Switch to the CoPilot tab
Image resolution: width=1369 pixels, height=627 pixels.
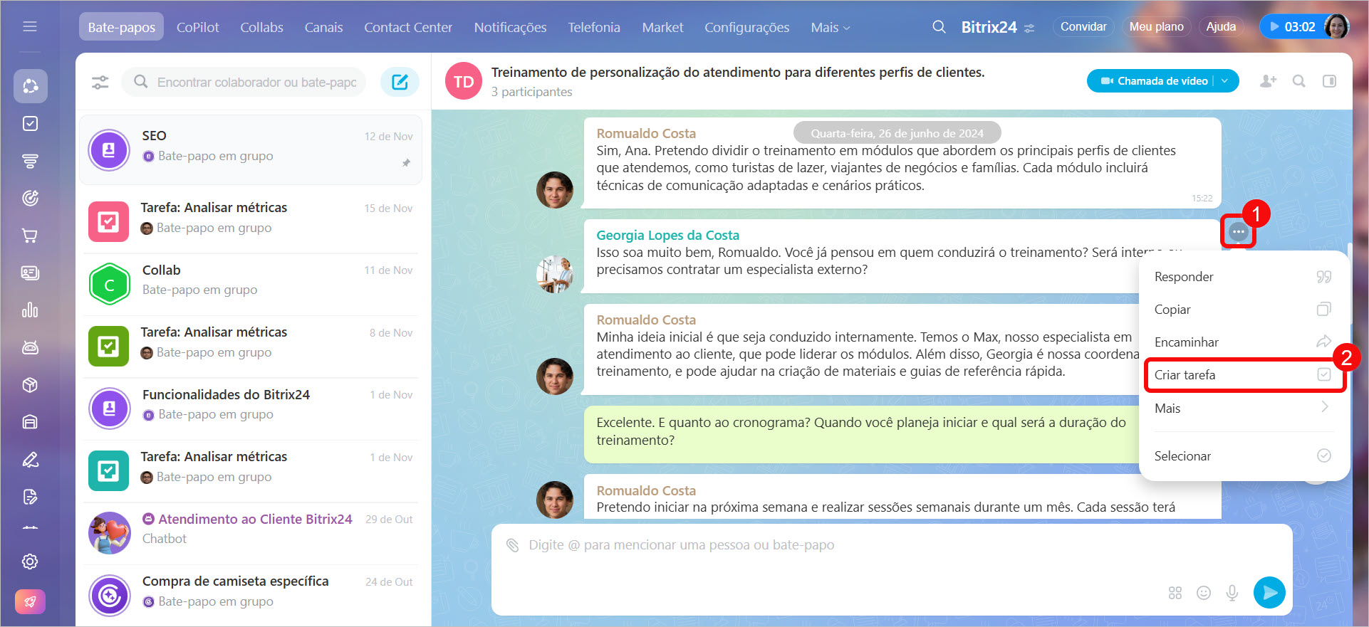(x=197, y=27)
